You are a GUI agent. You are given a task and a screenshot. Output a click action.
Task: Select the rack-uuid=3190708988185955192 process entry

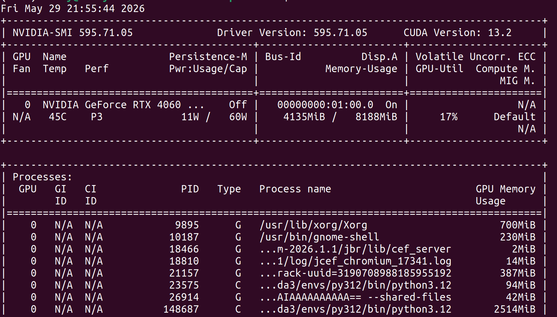click(x=355, y=273)
